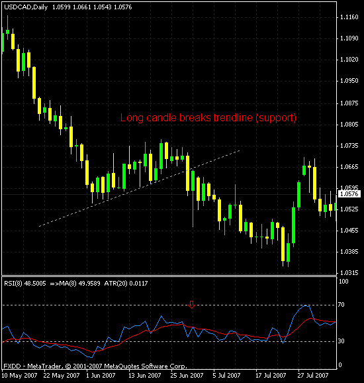Select the dashed white support trendline

pos(139,189)
